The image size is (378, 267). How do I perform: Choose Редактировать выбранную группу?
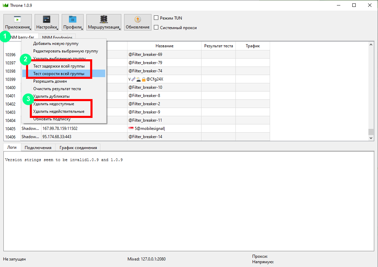tap(64, 51)
